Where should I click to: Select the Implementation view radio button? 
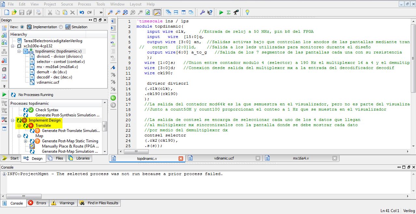[22, 27]
